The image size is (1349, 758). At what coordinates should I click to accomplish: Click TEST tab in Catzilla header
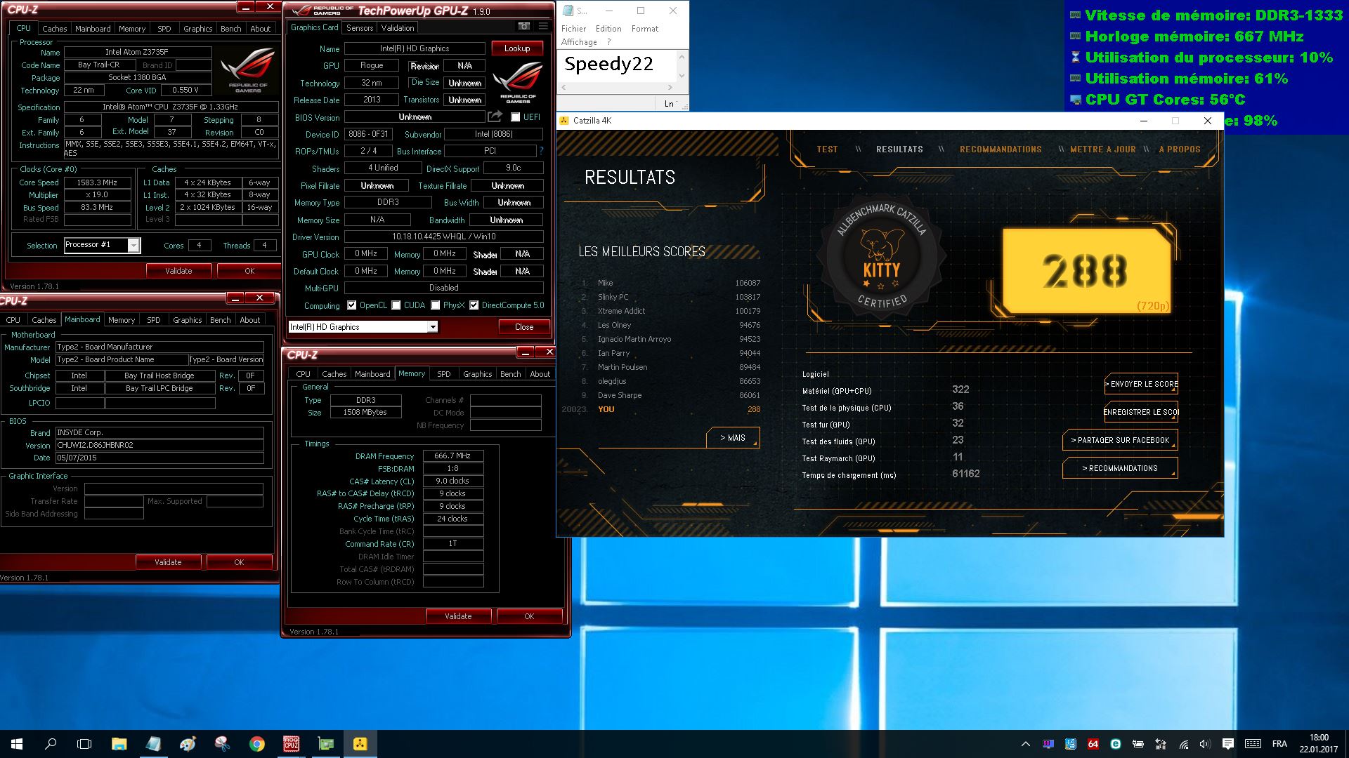(x=827, y=149)
